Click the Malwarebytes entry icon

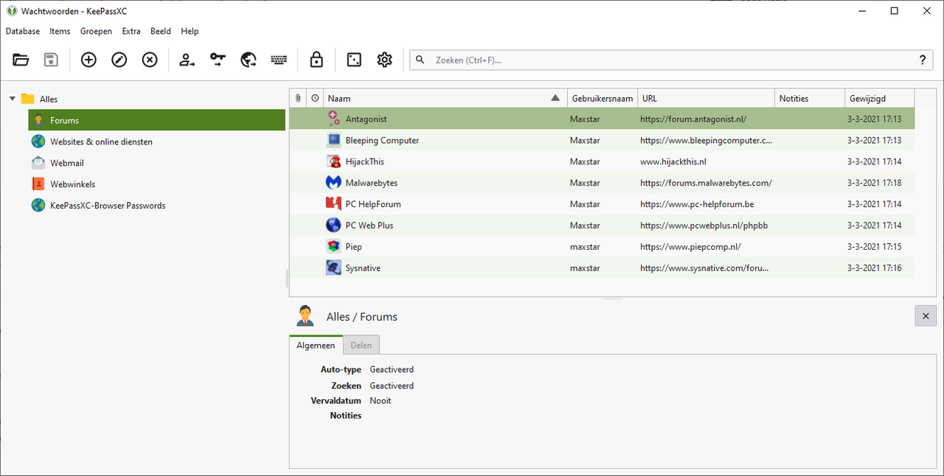[x=333, y=183]
